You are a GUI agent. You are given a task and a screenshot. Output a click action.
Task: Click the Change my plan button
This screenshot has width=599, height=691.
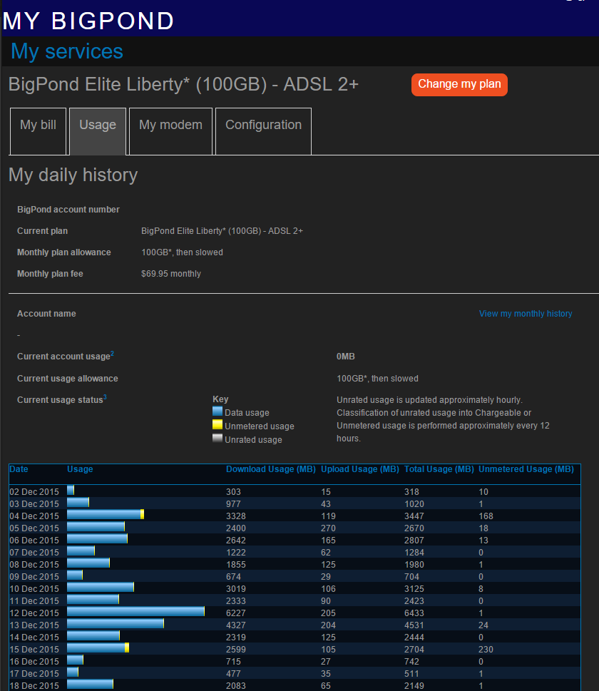tap(459, 84)
